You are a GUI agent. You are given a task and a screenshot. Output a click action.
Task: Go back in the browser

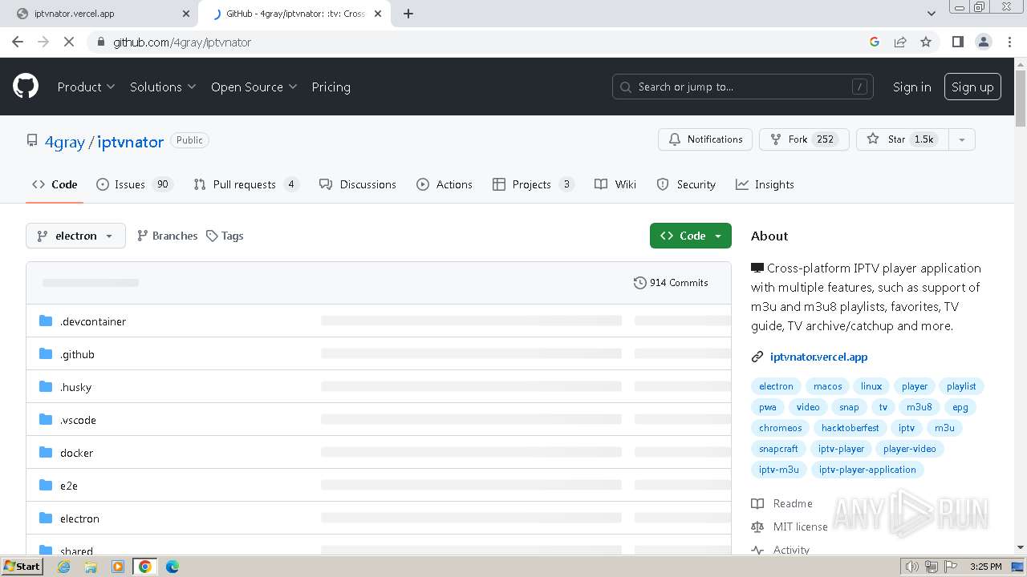18,42
